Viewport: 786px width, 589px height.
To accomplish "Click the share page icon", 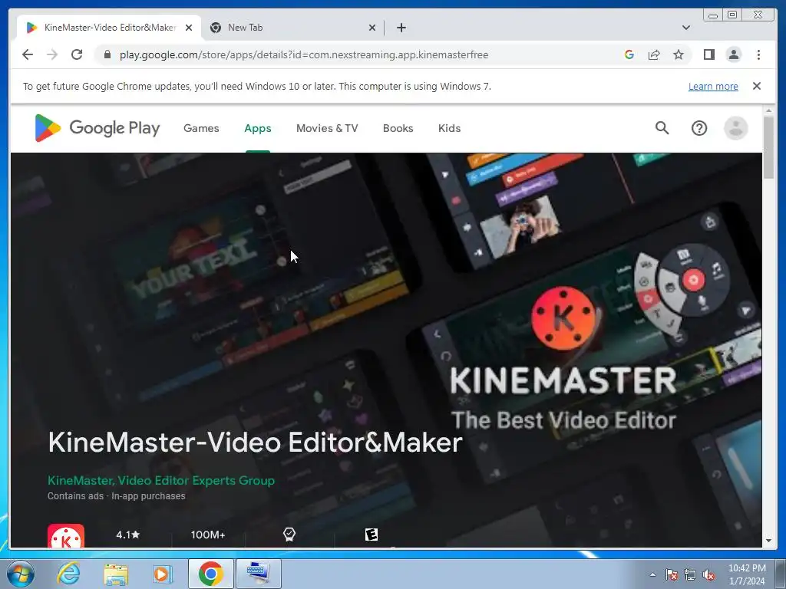I will [654, 54].
